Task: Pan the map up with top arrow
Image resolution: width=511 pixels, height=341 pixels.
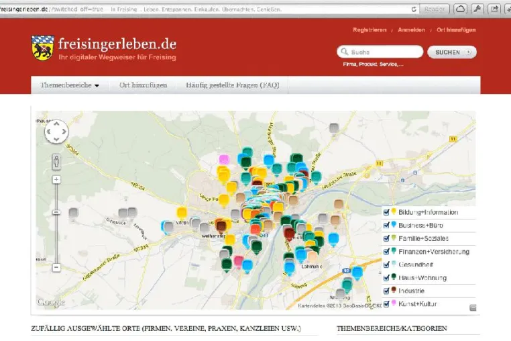Action: click(x=56, y=124)
